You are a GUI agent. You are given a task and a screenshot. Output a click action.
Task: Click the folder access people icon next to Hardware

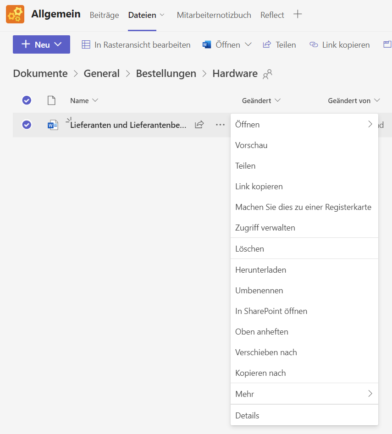coord(267,74)
